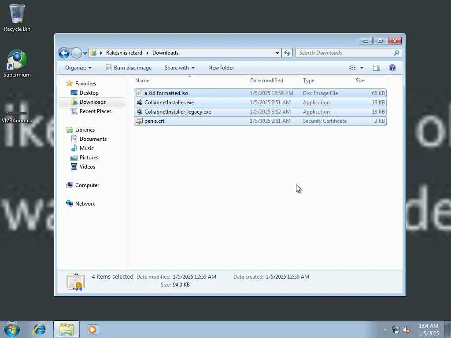The height and width of the screenshot is (338, 451).
Task: Click the greyed Forward arrow button
Action: click(76, 53)
